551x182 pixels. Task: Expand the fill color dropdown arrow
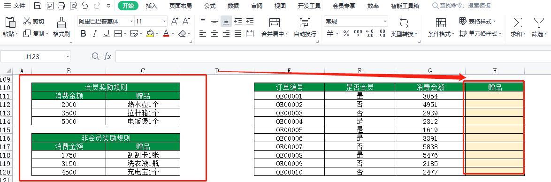(x=157, y=34)
